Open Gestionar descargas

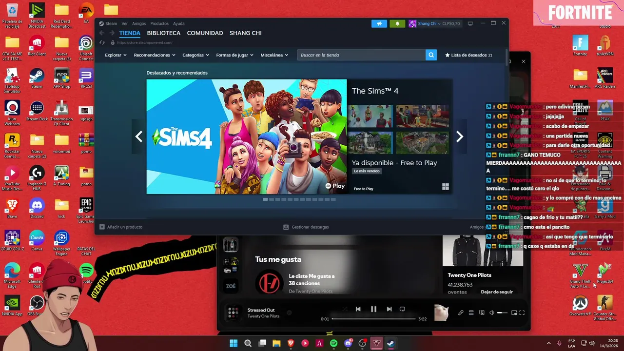tap(306, 227)
